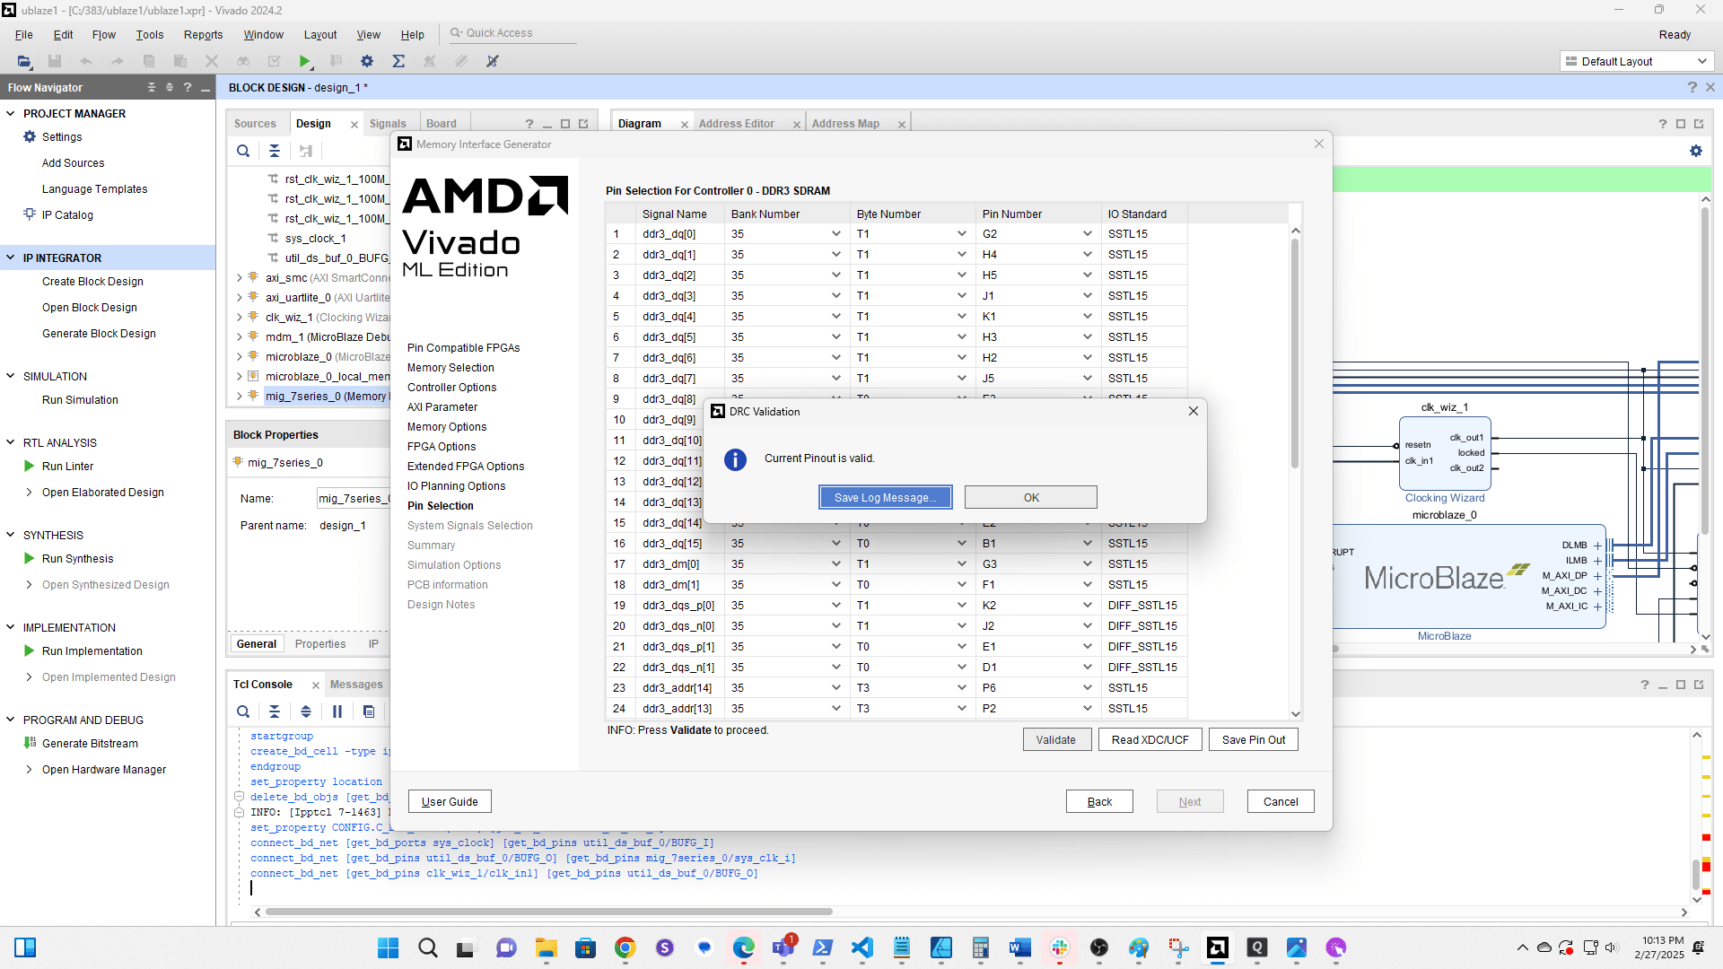Click the open project icon in main toolbar
The width and height of the screenshot is (1723, 969).
24,61
